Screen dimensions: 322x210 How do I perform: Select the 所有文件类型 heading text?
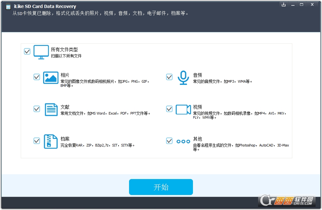(64, 49)
